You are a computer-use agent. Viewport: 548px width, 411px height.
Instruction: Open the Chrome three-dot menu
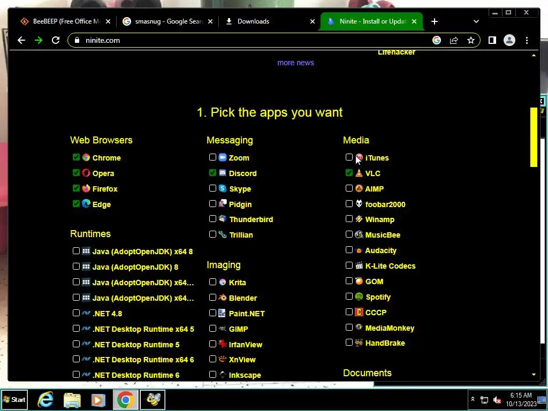527,40
